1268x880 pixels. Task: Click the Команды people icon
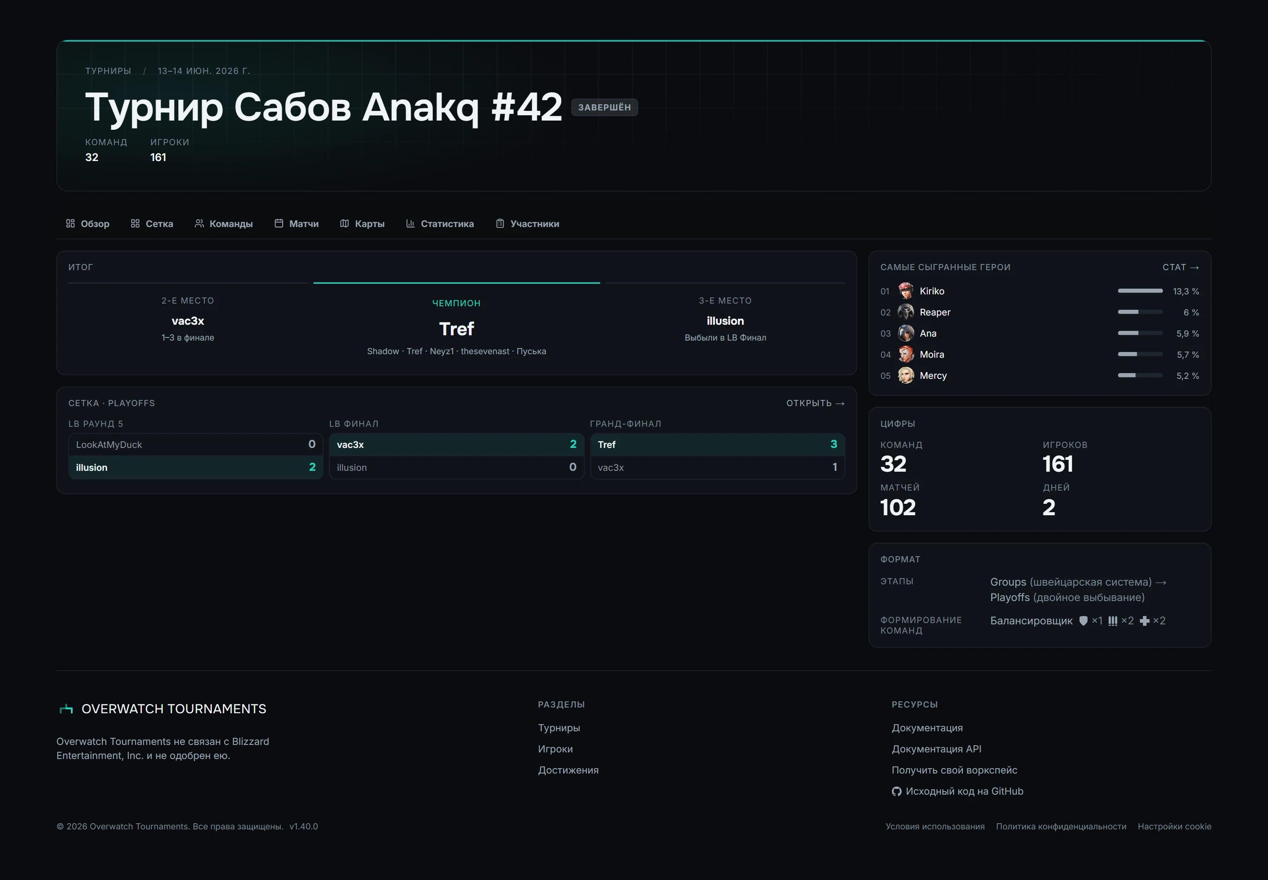coord(199,224)
